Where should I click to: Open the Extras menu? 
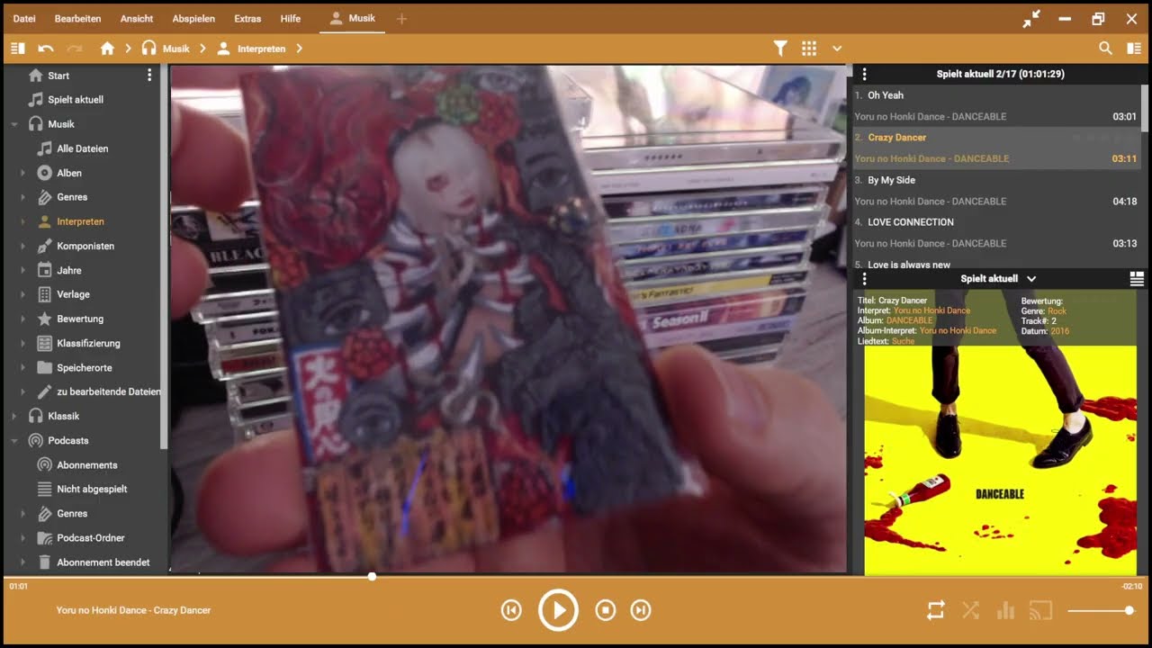pos(247,19)
